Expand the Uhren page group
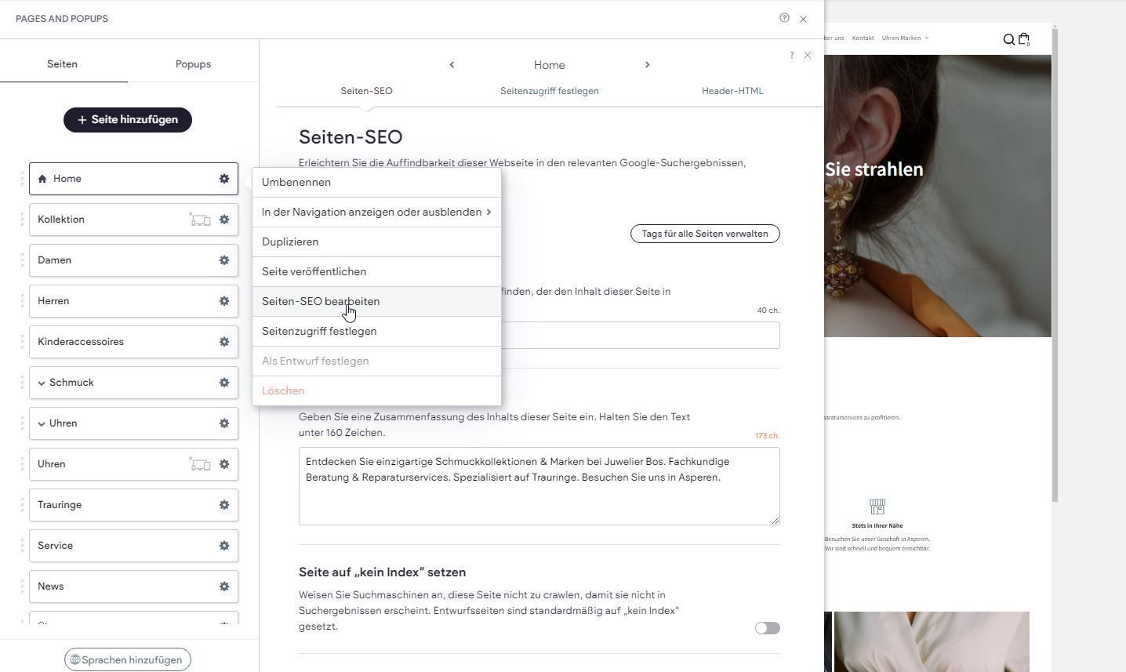Image resolution: width=1126 pixels, height=672 pixels. [42, 423]
